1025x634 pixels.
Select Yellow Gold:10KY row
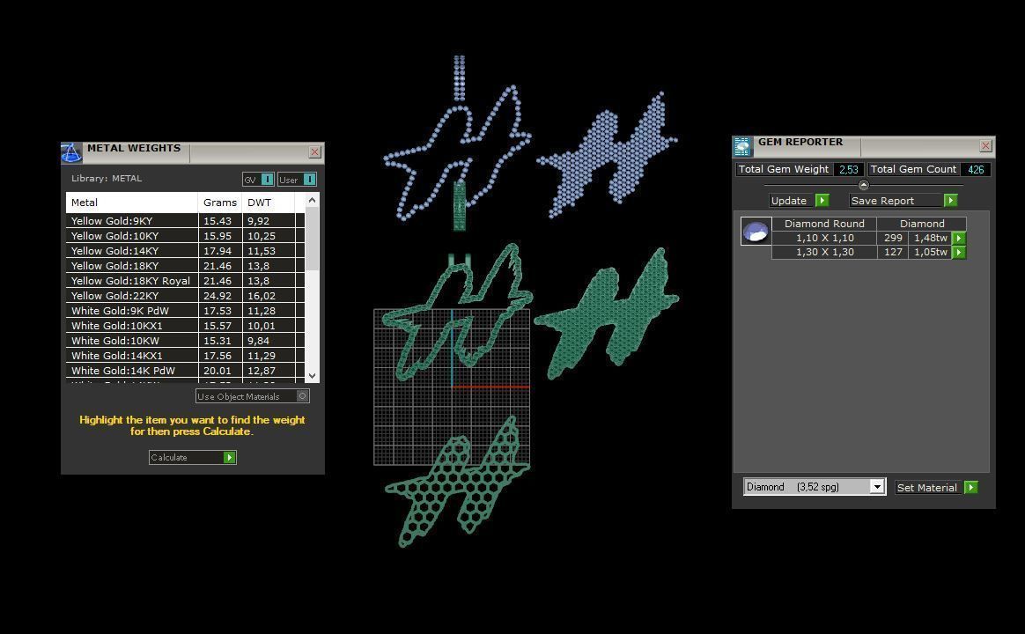pos(185,236)
